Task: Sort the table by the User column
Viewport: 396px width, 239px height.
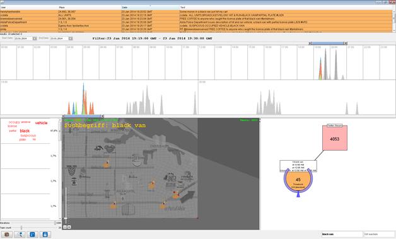Action: point(29,8)
